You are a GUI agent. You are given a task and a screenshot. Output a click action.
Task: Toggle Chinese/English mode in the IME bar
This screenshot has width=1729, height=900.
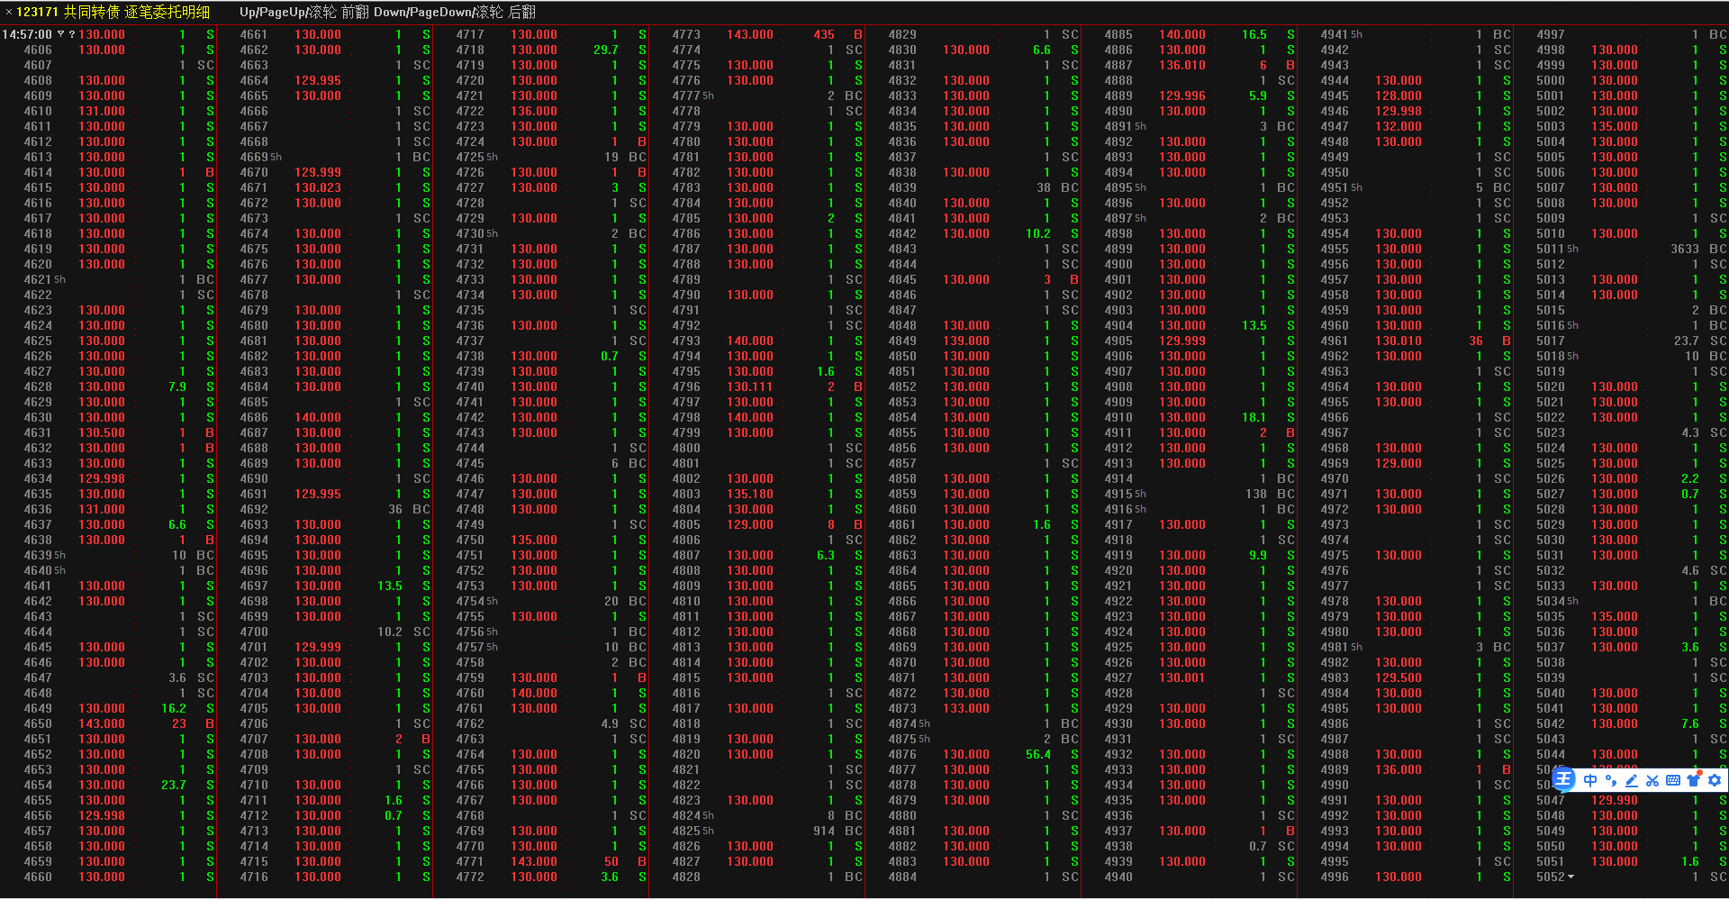coord(1590,781)
